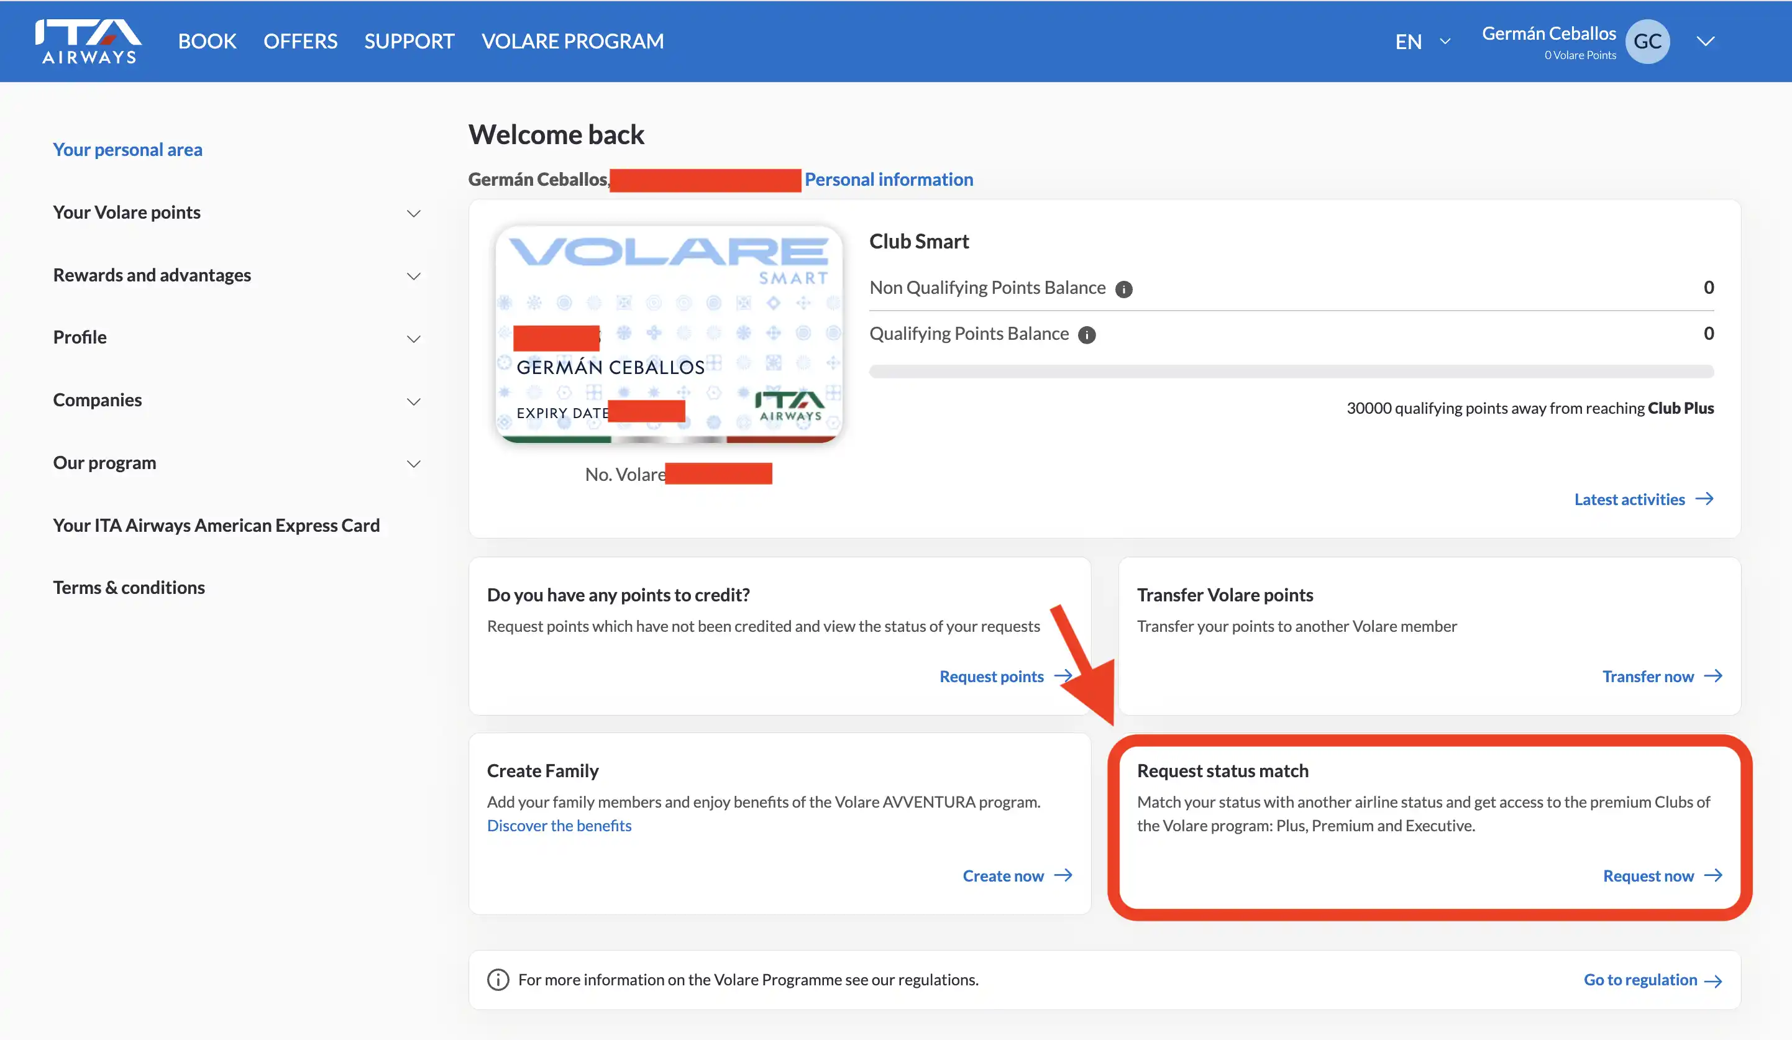Click the arrow next to Create now
Image resolution: width=1792 pixels, height=1040 pixels.
coord(1063,875)
